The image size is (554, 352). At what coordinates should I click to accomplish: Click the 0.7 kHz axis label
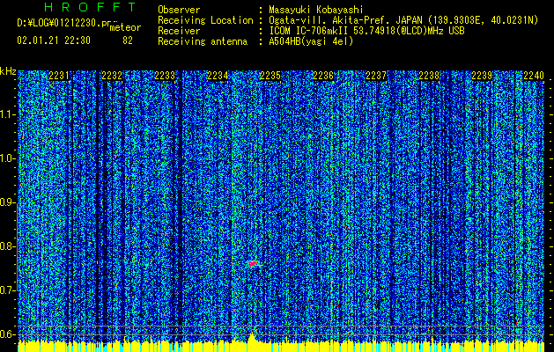pos(7,290)
